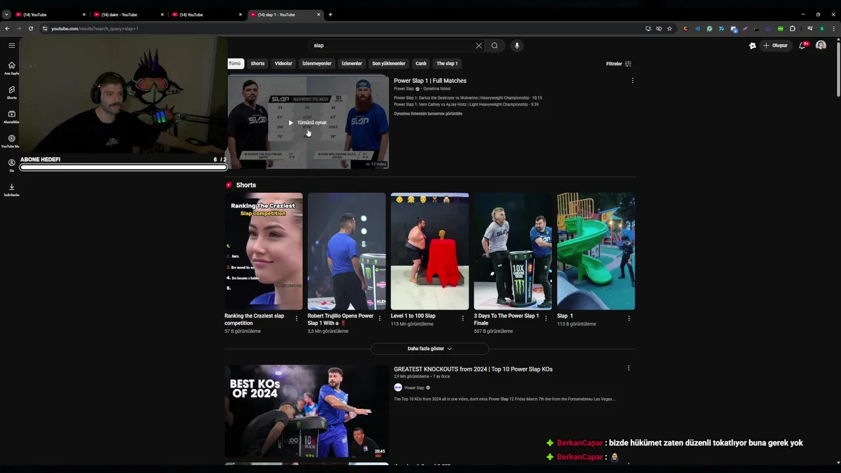
Task: Open the 'Robert Trujillo Opens Power Slap' short
Action: [346, 251]
